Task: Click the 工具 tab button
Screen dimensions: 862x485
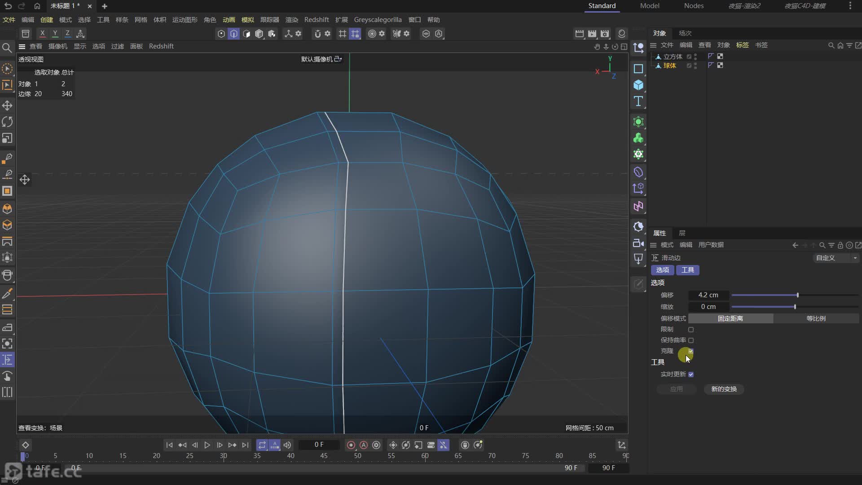Action: coord(688,270)
